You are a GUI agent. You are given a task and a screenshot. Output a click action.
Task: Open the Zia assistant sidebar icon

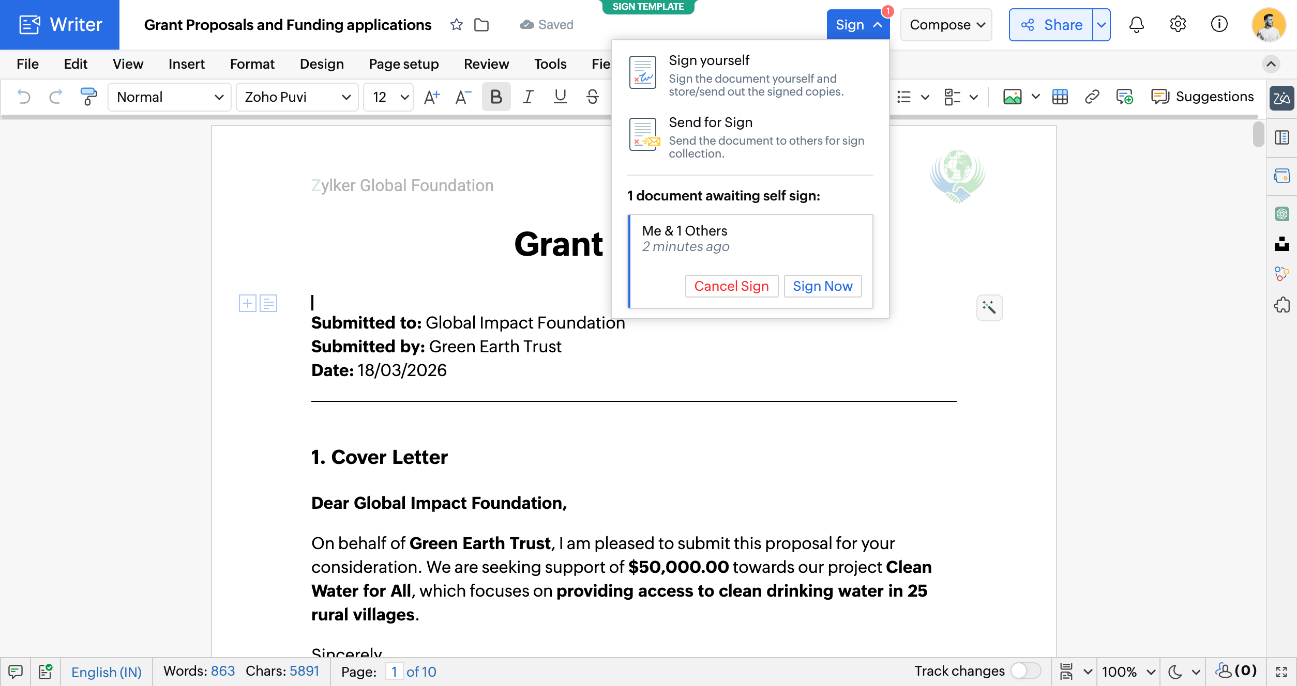coord(1281,98)
